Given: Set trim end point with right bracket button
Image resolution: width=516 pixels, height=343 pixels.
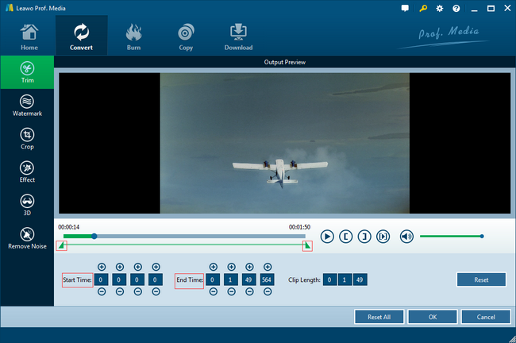Looking at the screenshot, I should point(364,236).
